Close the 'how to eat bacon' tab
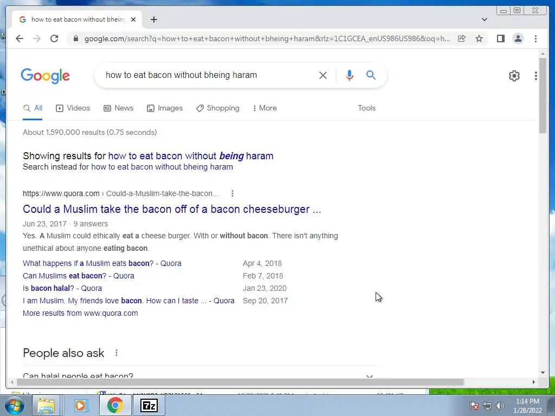This screenshot has height=416, width=555. pyautogui.click(x=133, y=19)
